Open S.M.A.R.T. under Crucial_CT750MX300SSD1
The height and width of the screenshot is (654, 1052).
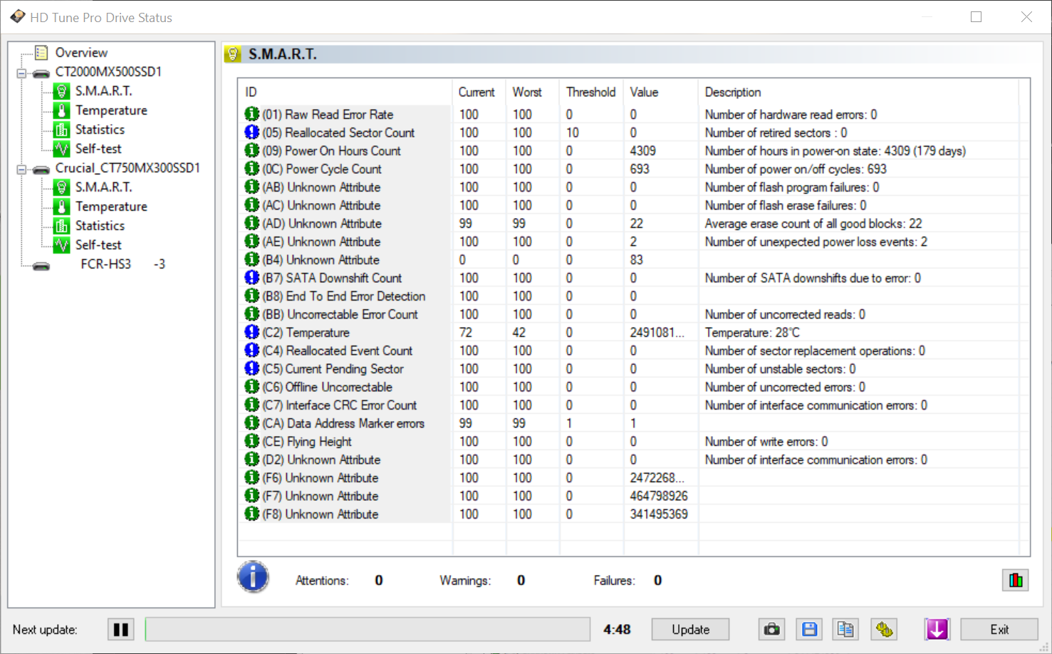pyautogui.click(x=104, y=187)
